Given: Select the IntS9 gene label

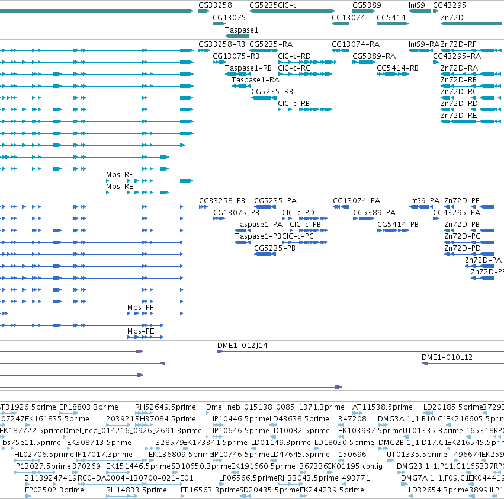Looking at the screenshot, I should 416,5.
